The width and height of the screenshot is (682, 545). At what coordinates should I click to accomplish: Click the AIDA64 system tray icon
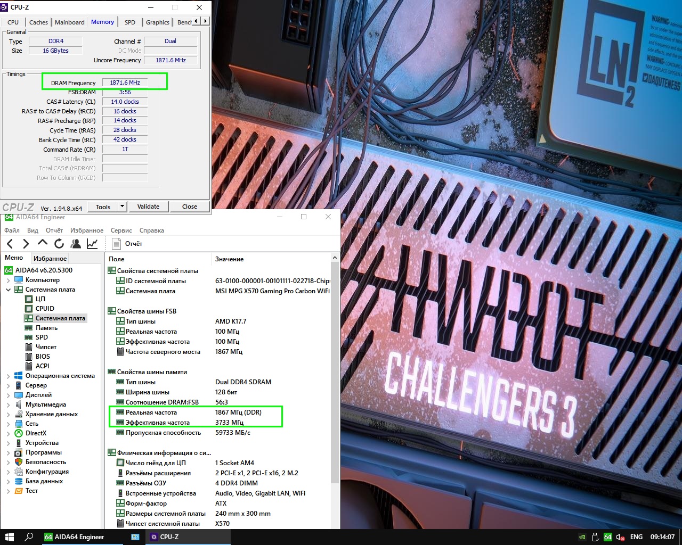click(608, 537)
